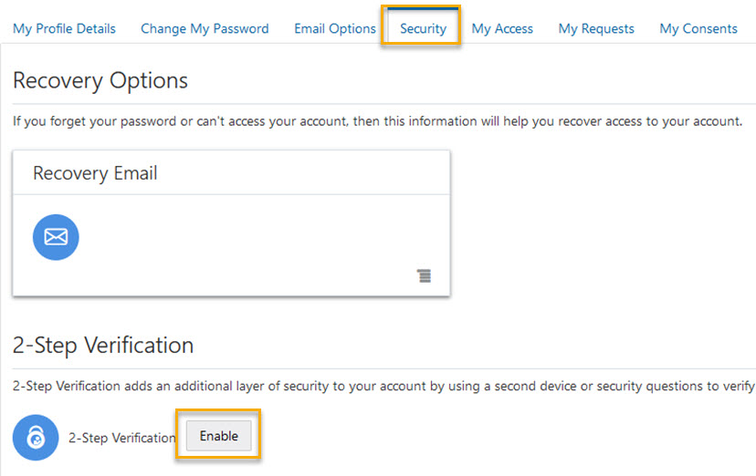The width and height of the screenshot is (756, 476).
Task: Click the divider line under 2-Step Verification heading
Action: [x=383, y=367]
